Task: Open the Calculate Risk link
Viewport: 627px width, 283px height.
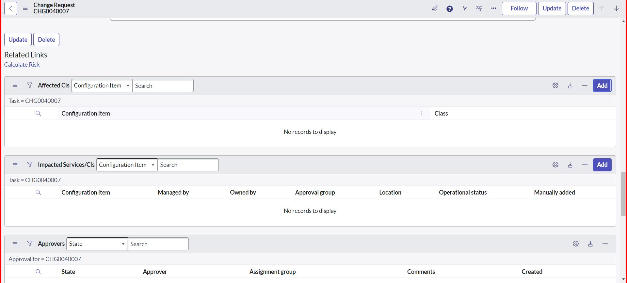Action: [22, 65]
